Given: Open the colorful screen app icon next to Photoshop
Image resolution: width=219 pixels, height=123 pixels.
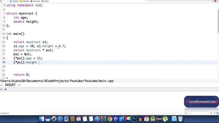Looking at the screenshot, I should 128,119.
